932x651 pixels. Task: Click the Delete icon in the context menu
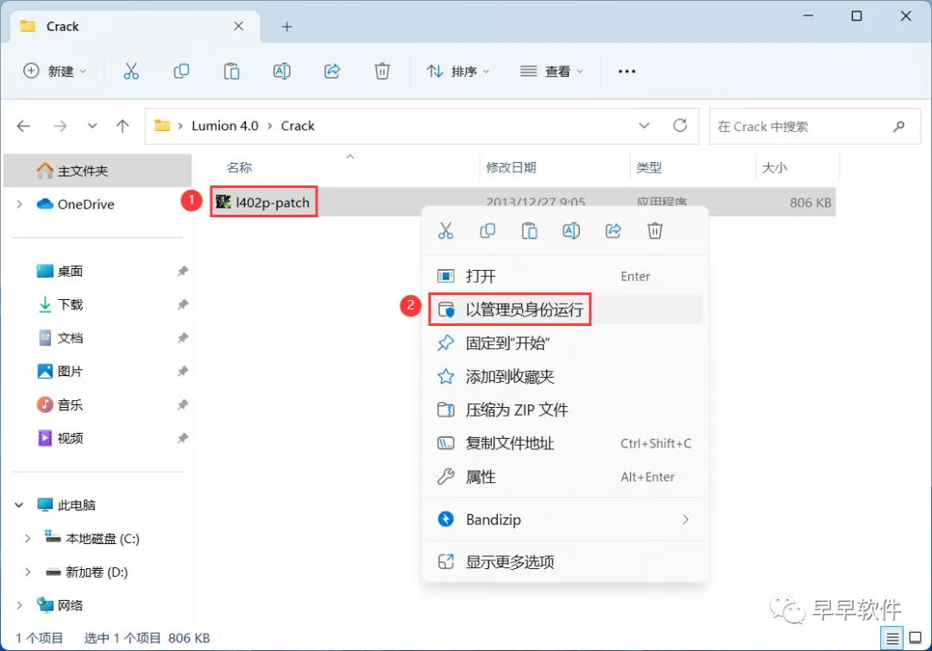click(x=654, y=230)
